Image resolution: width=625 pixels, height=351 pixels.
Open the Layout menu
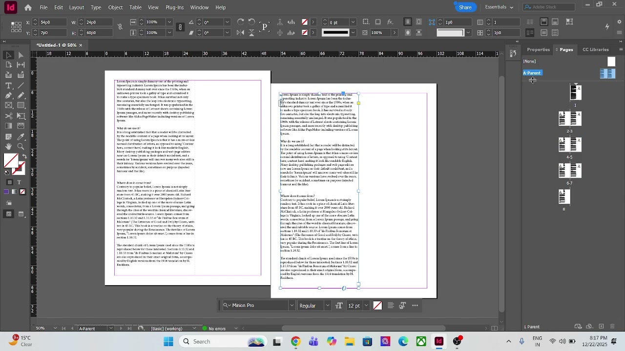click(77, 7)
